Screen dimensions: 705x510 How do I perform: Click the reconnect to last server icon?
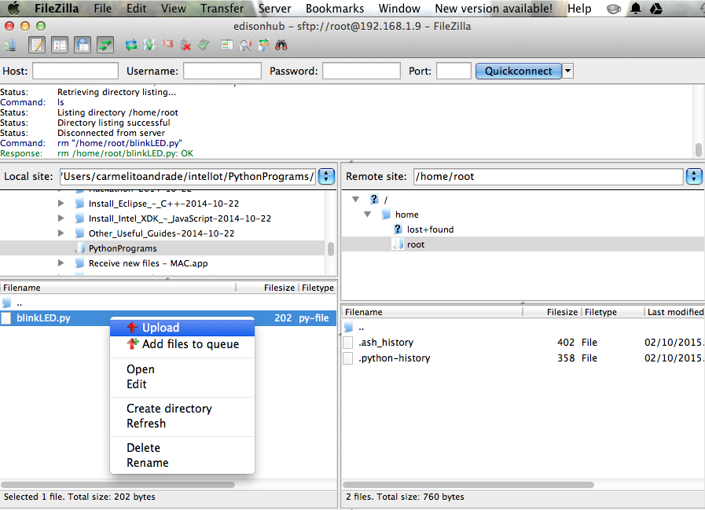click(204, 45)
